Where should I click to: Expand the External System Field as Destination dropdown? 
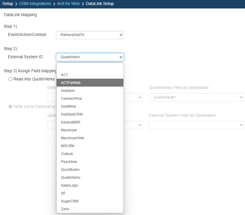(x=196, y=125)
